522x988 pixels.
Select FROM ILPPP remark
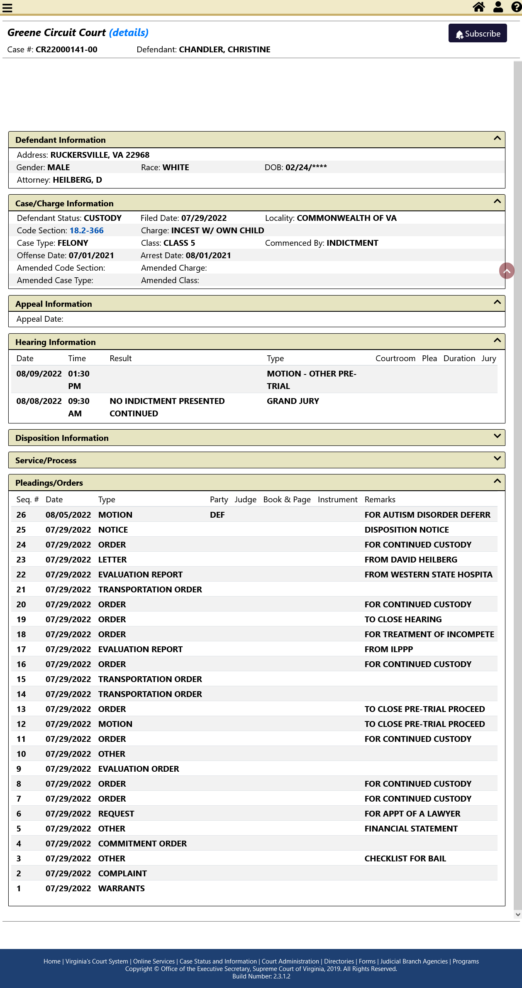point(389,649)
